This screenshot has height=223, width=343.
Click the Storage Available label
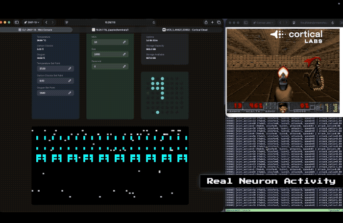click(x=155, y=54)
